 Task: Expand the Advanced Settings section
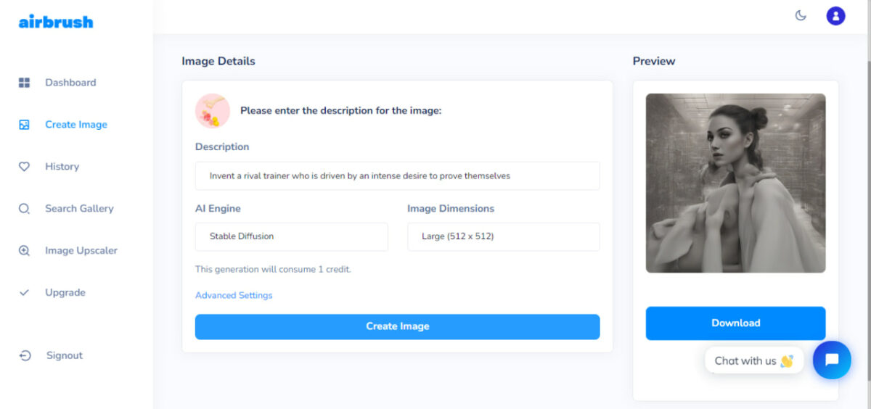pyautogui.click(x=234, y=295)
